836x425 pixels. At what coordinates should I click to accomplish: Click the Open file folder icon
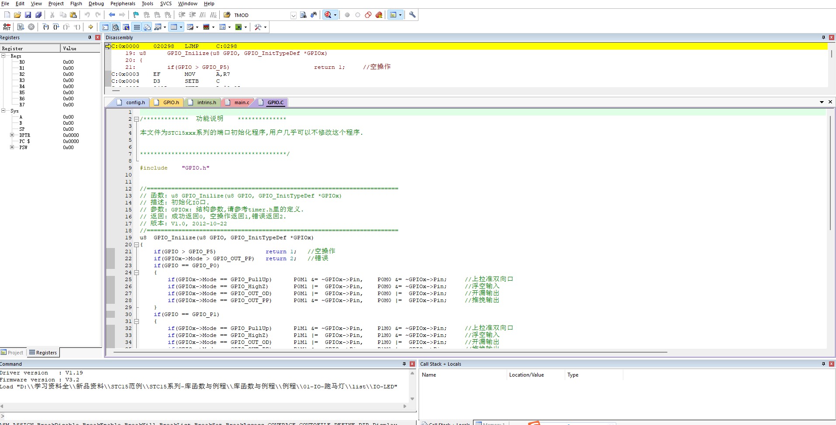17,15
